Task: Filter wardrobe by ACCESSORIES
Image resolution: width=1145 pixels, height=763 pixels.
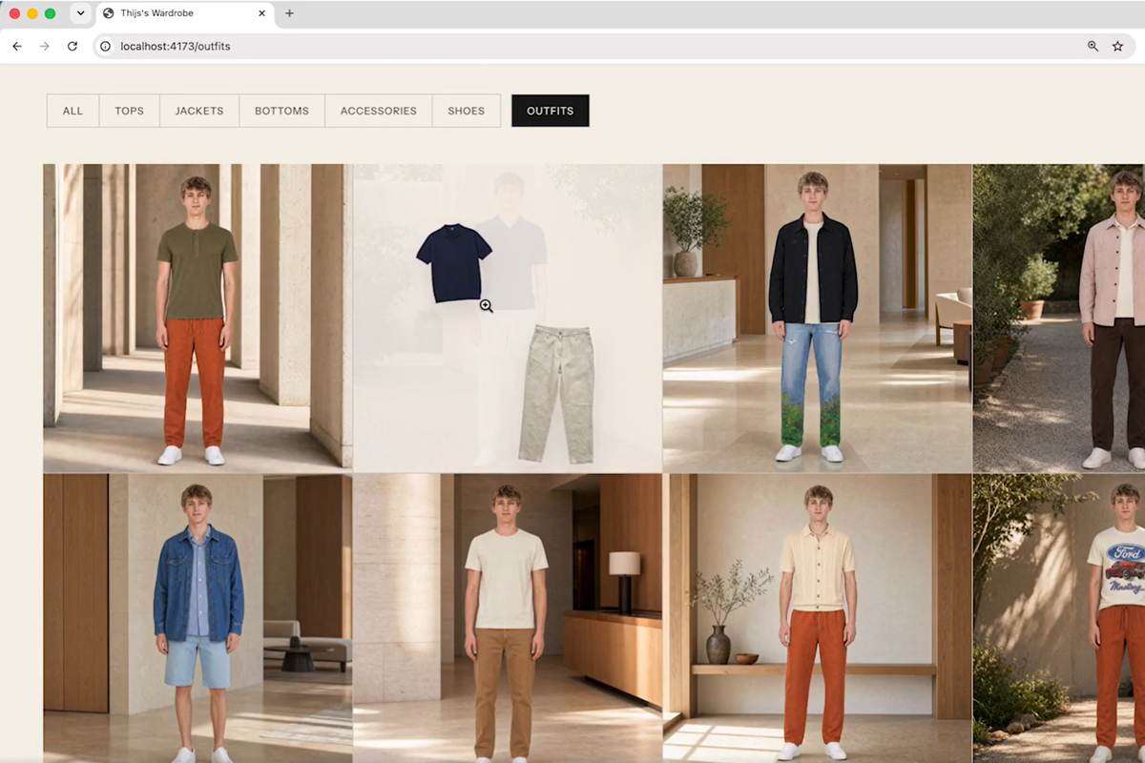Action: click(379, 111)
